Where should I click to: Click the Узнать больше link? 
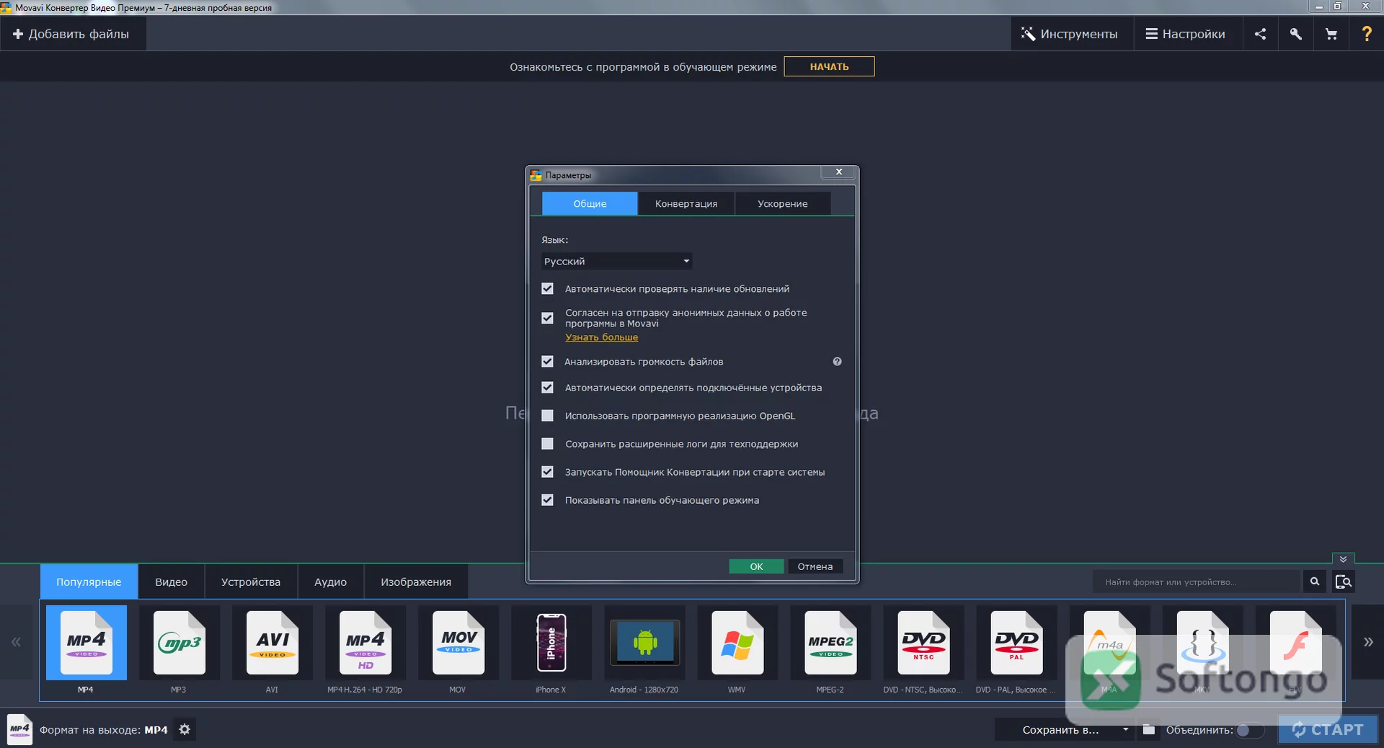point(602,337)
